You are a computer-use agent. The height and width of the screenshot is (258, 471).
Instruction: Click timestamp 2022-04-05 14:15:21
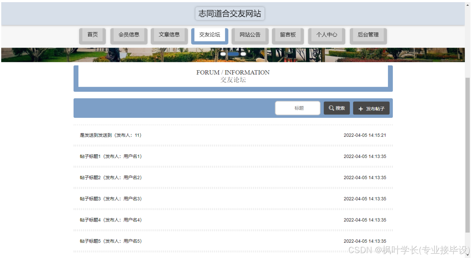click(365, 135)
